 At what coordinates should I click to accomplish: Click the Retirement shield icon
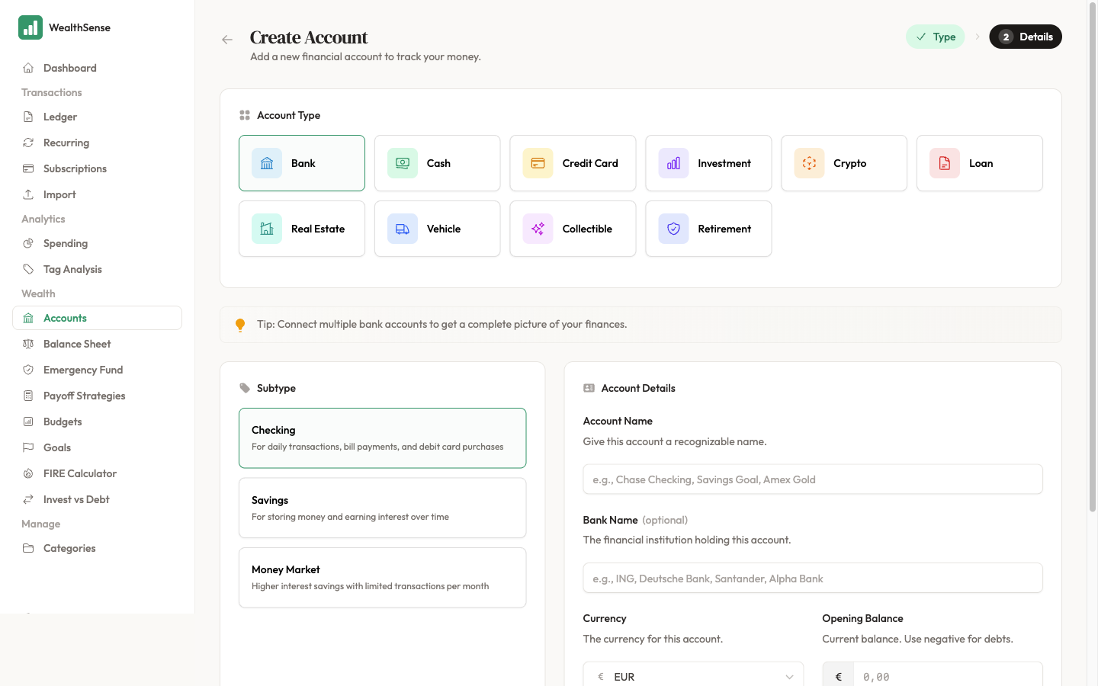click(673, 229)
